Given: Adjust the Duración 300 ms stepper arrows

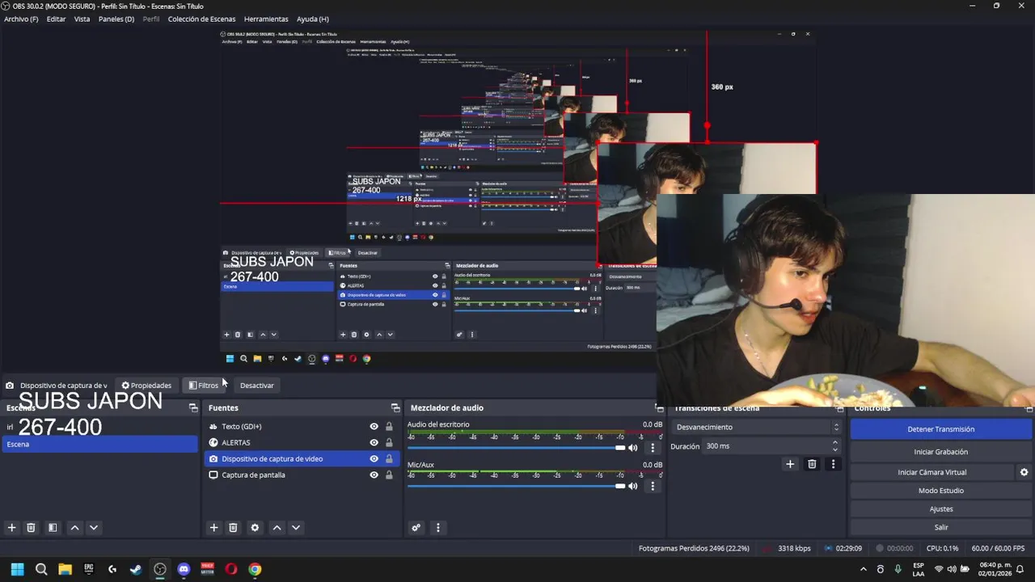Looking at the screenshot, I should pyautogui.click(x=835, y=446).
